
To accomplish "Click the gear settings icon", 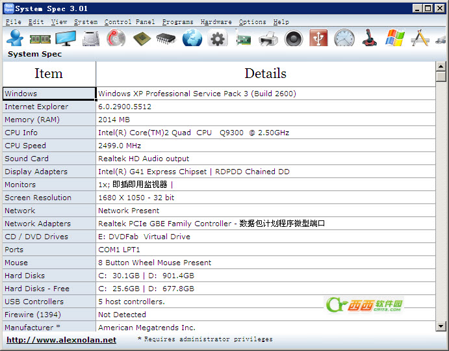I will 218,38.
